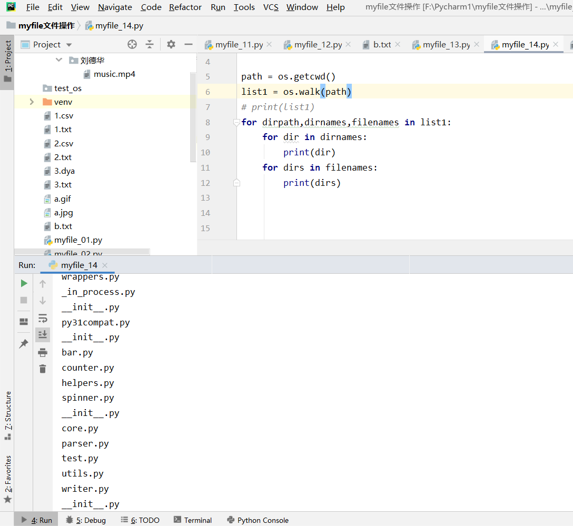Toggle Soft-Wrap in Run console
Image resolution: width=573 pixels, height=526 pixels.
tap(43, 318)
